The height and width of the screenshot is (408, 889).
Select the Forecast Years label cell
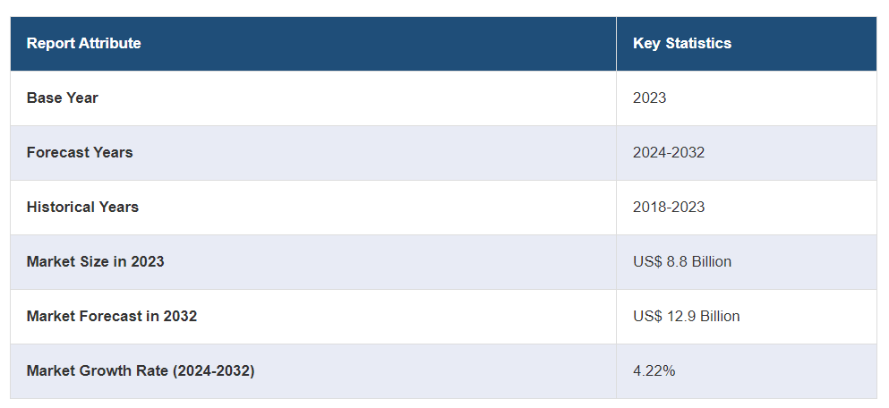coord(80,152)
